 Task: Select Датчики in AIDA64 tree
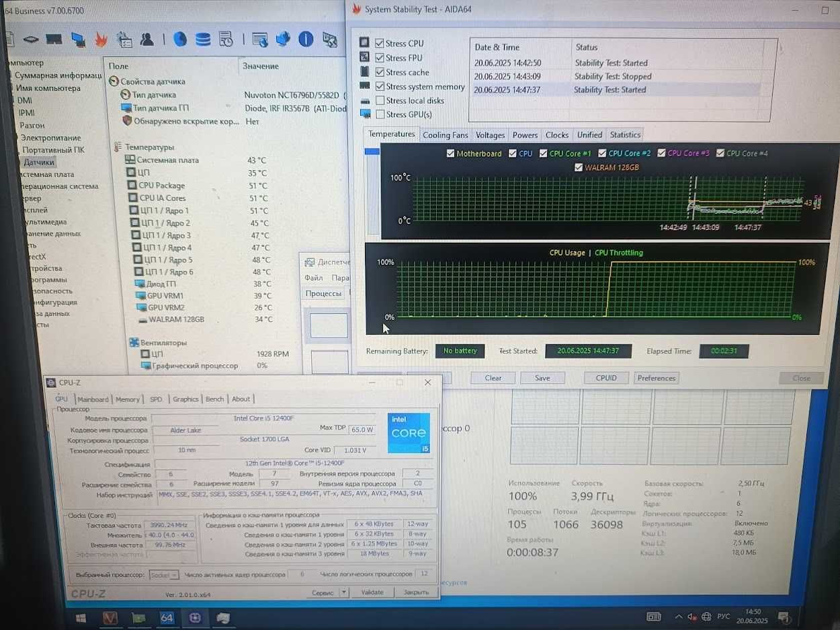39,162
